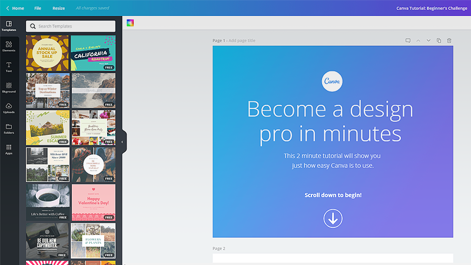Click the Page 2 label
Image resolution: width=471 pixels, height=265 pixels.
tap(218, 249)
